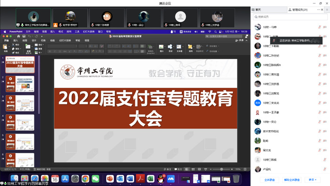The width and height of the screenshot is (330, 186).
Task: Open the three-dots menu on members panel
Action: tap(318, 10)
